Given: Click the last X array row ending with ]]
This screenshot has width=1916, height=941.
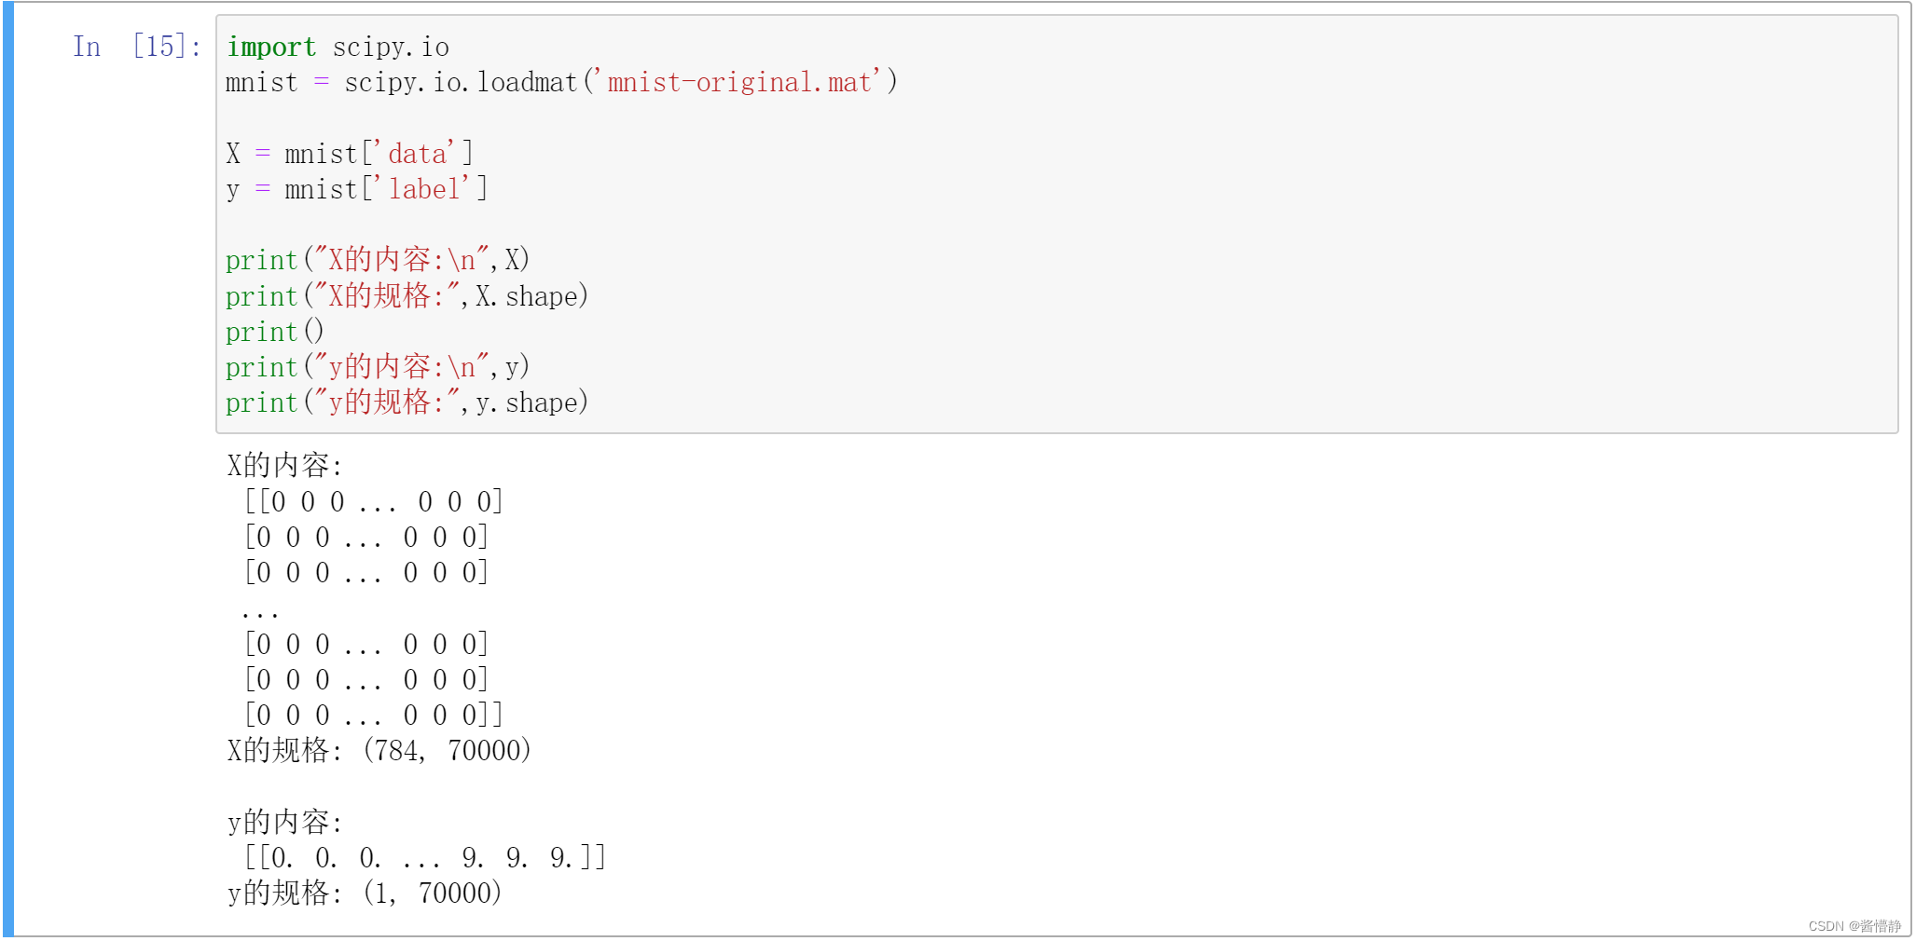Looking at the screenshot, I should point(374,716).
